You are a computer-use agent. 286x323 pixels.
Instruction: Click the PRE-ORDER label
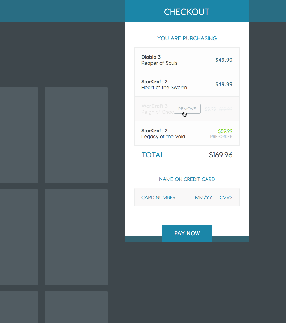pos(221,137)
